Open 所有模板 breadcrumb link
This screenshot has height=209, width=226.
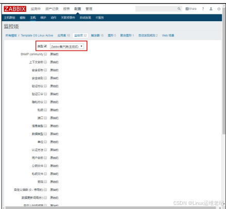[11, 35]
